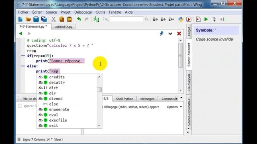The width and height of the screenshot is (257, 144).
Task: Open the Fenêtre menu
Action: click(x=115, y=12)
